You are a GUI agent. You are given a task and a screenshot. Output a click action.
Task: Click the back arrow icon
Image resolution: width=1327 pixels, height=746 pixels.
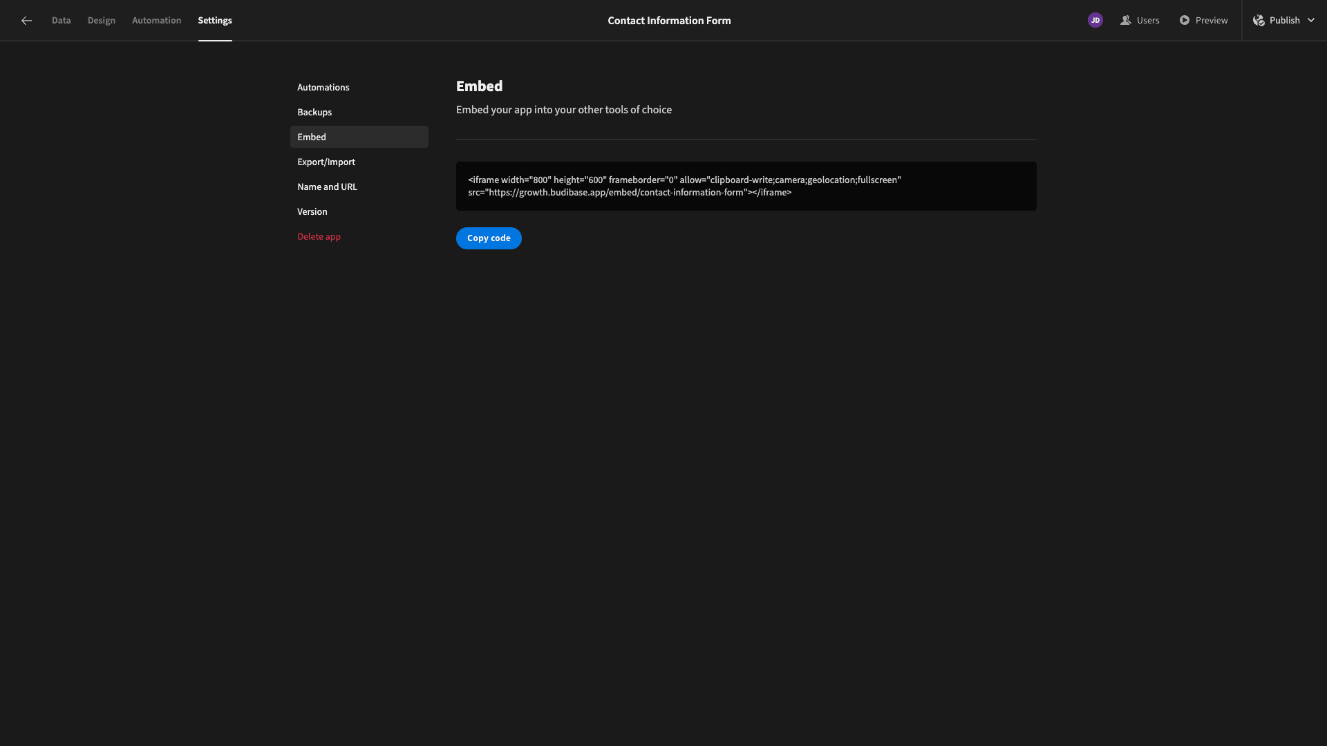[26, 21]
